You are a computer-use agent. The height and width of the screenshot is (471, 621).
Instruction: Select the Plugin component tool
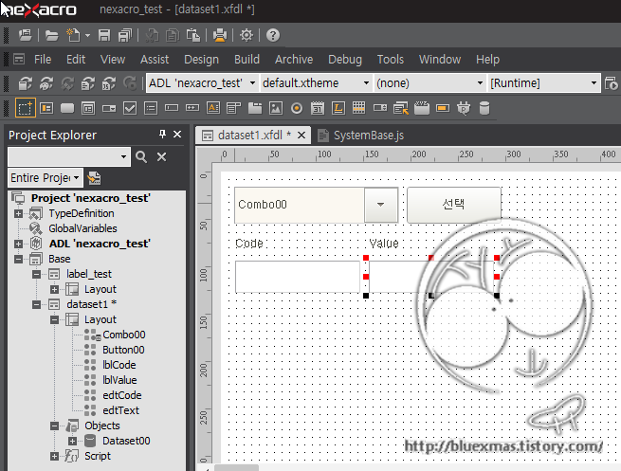click(464, 108)
